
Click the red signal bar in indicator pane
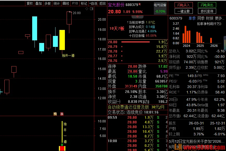pyautogui.click(x=62, y=148)
